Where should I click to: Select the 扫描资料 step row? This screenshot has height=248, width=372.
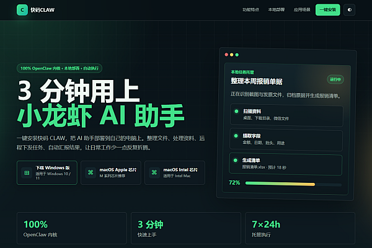click(x=286, y=115)
